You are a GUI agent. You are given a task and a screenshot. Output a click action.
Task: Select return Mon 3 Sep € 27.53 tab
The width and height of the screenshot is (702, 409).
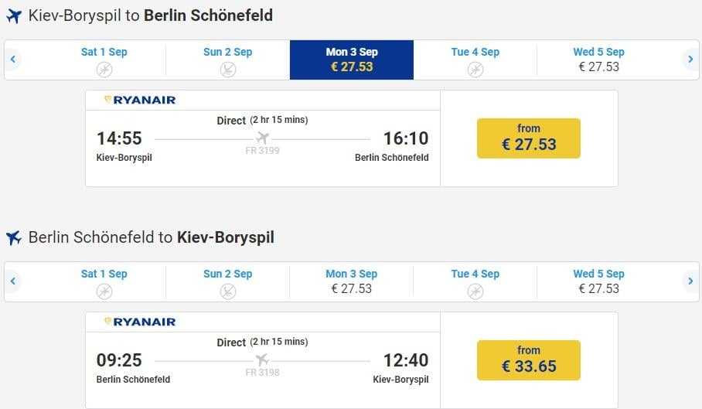[352, 282]
